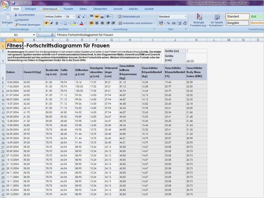Toggle italic (K) formatting

point(51,23)
